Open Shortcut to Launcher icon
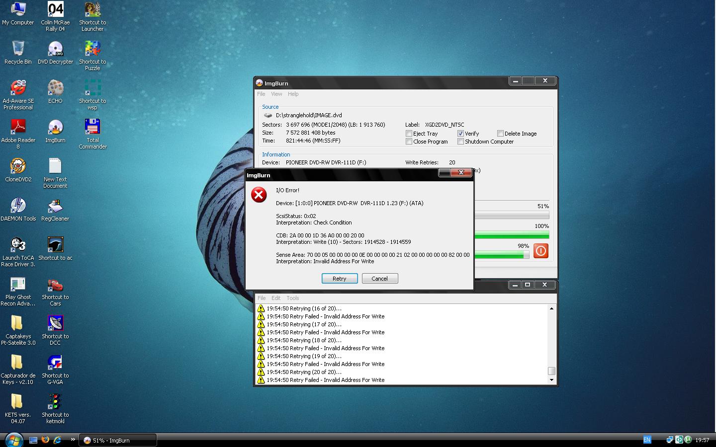 coord(92,16)
